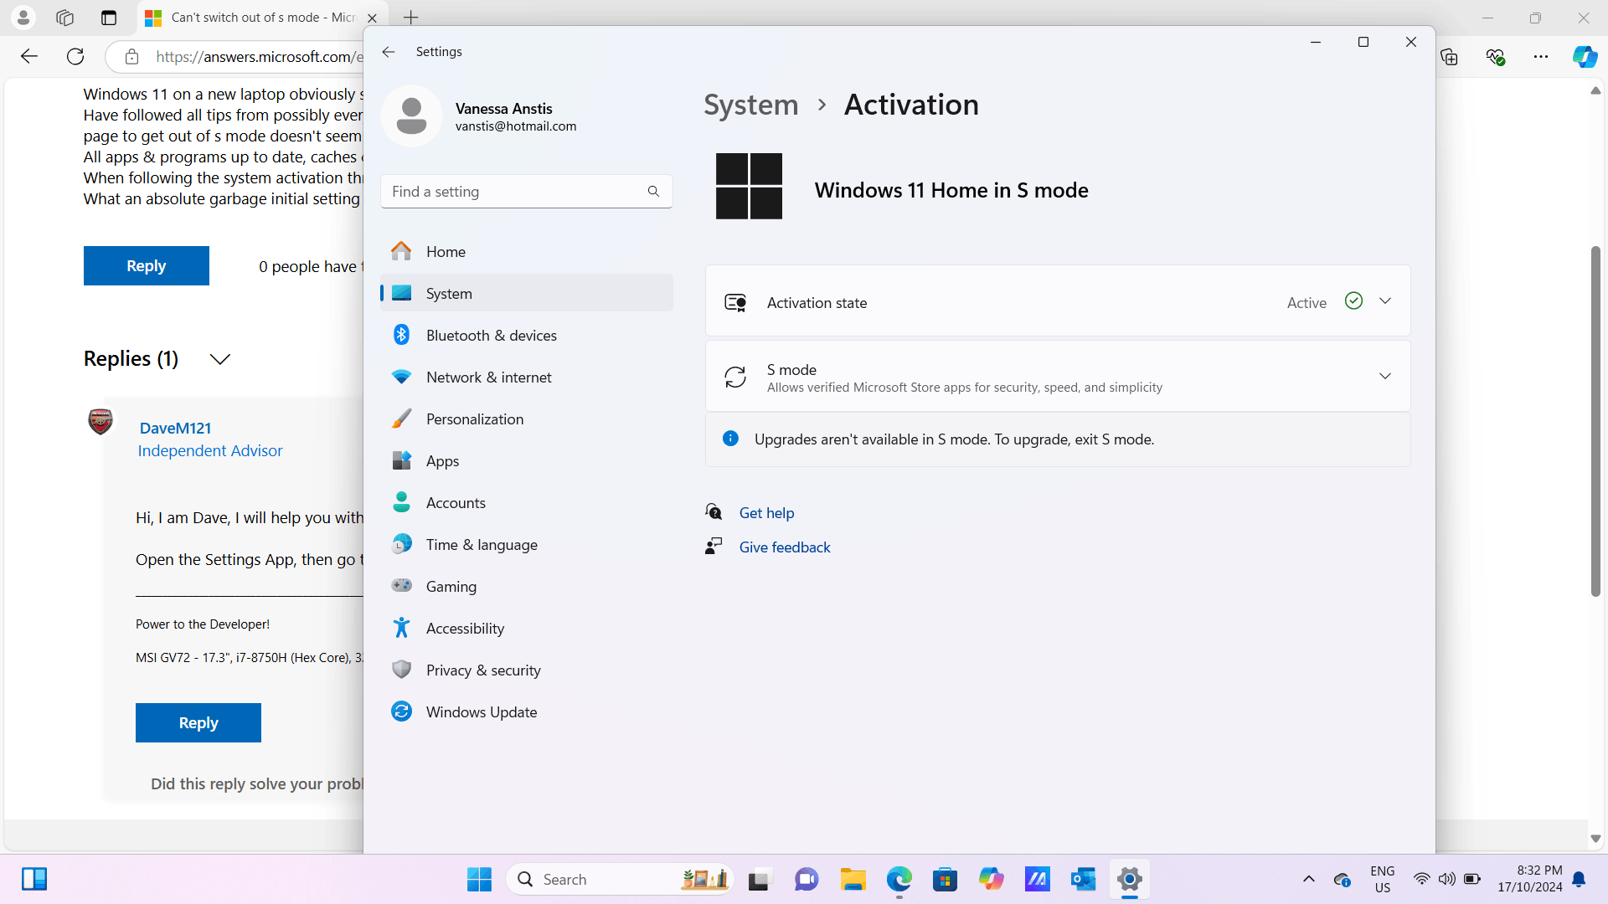Open DaveM121 profile link
This screenshot has width=1608, height=904.
point(175,428)
